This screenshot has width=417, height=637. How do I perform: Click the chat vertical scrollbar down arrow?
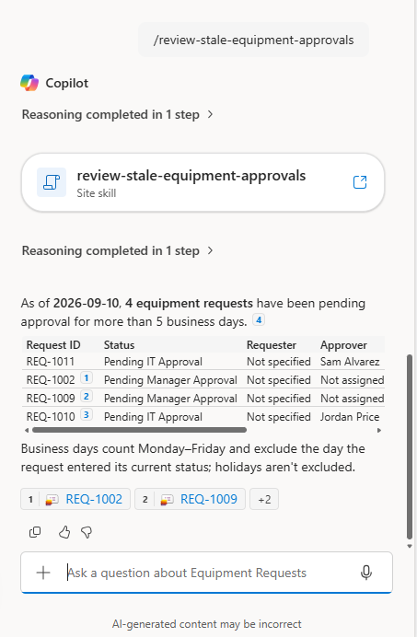pos(410,547)
